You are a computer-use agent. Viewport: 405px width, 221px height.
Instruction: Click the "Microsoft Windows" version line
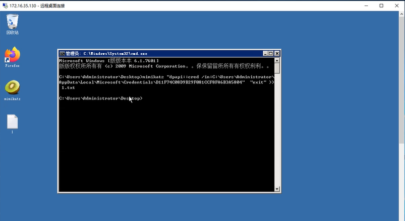tap(109, 61)
